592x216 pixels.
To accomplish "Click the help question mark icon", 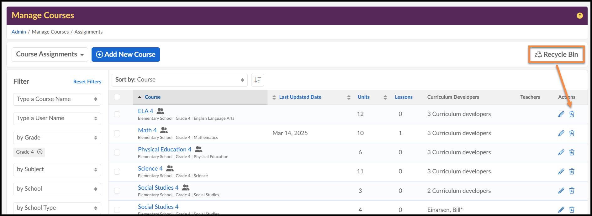I will click(x=579, y=16).
